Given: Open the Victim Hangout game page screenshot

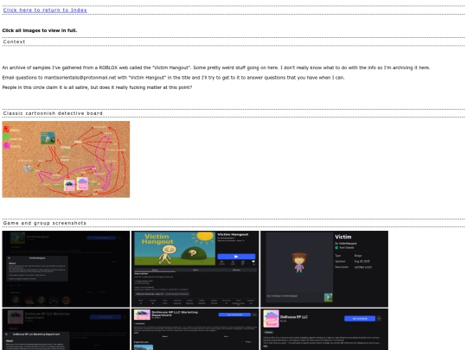Looking at the screenshot, I should (x=195, y=269).
